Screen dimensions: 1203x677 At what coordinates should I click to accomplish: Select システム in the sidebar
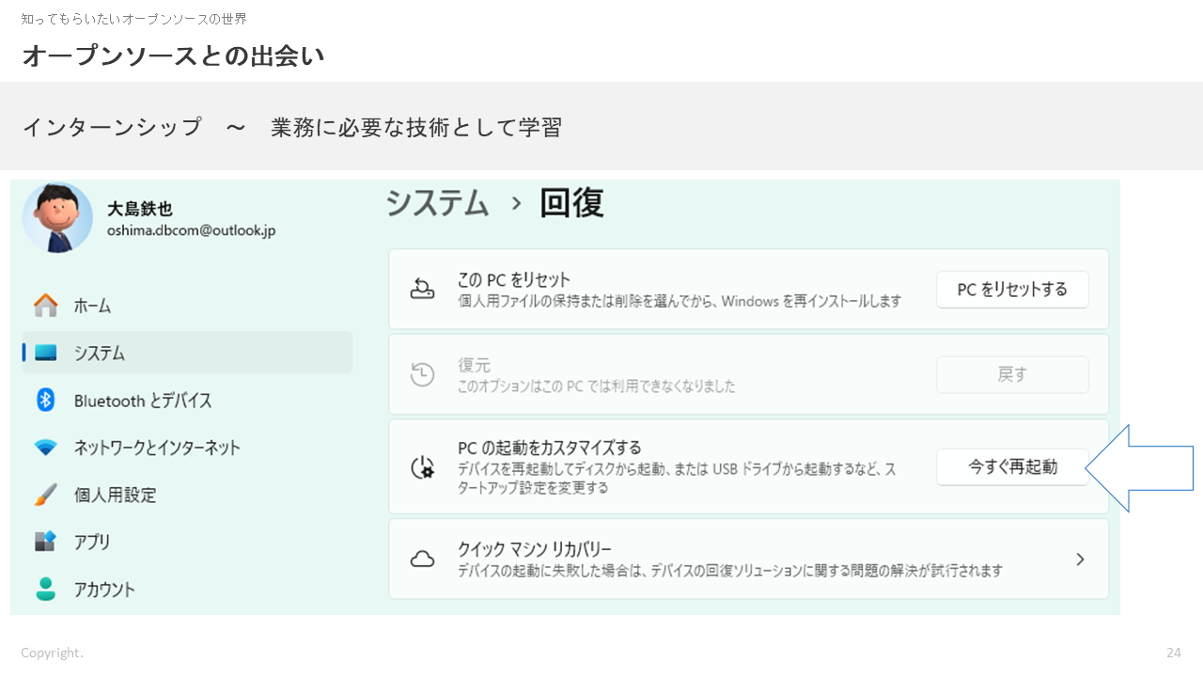(x=100, y=354)
